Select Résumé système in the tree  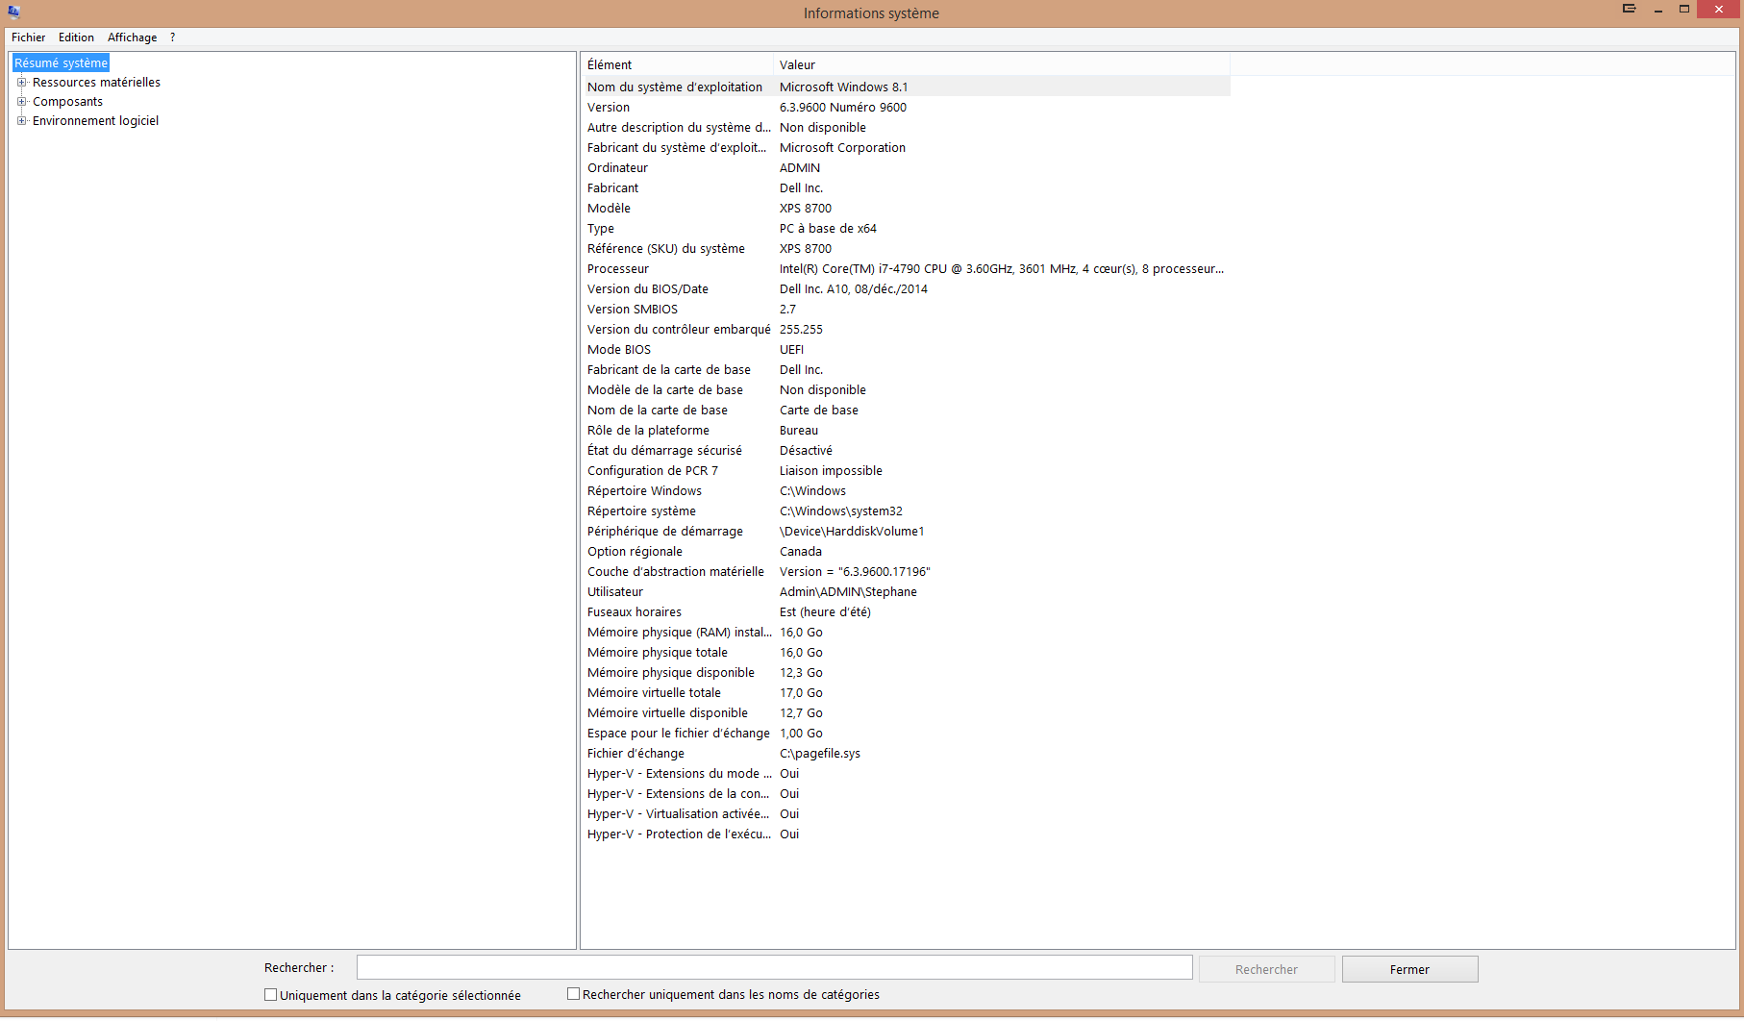point(61,63)
